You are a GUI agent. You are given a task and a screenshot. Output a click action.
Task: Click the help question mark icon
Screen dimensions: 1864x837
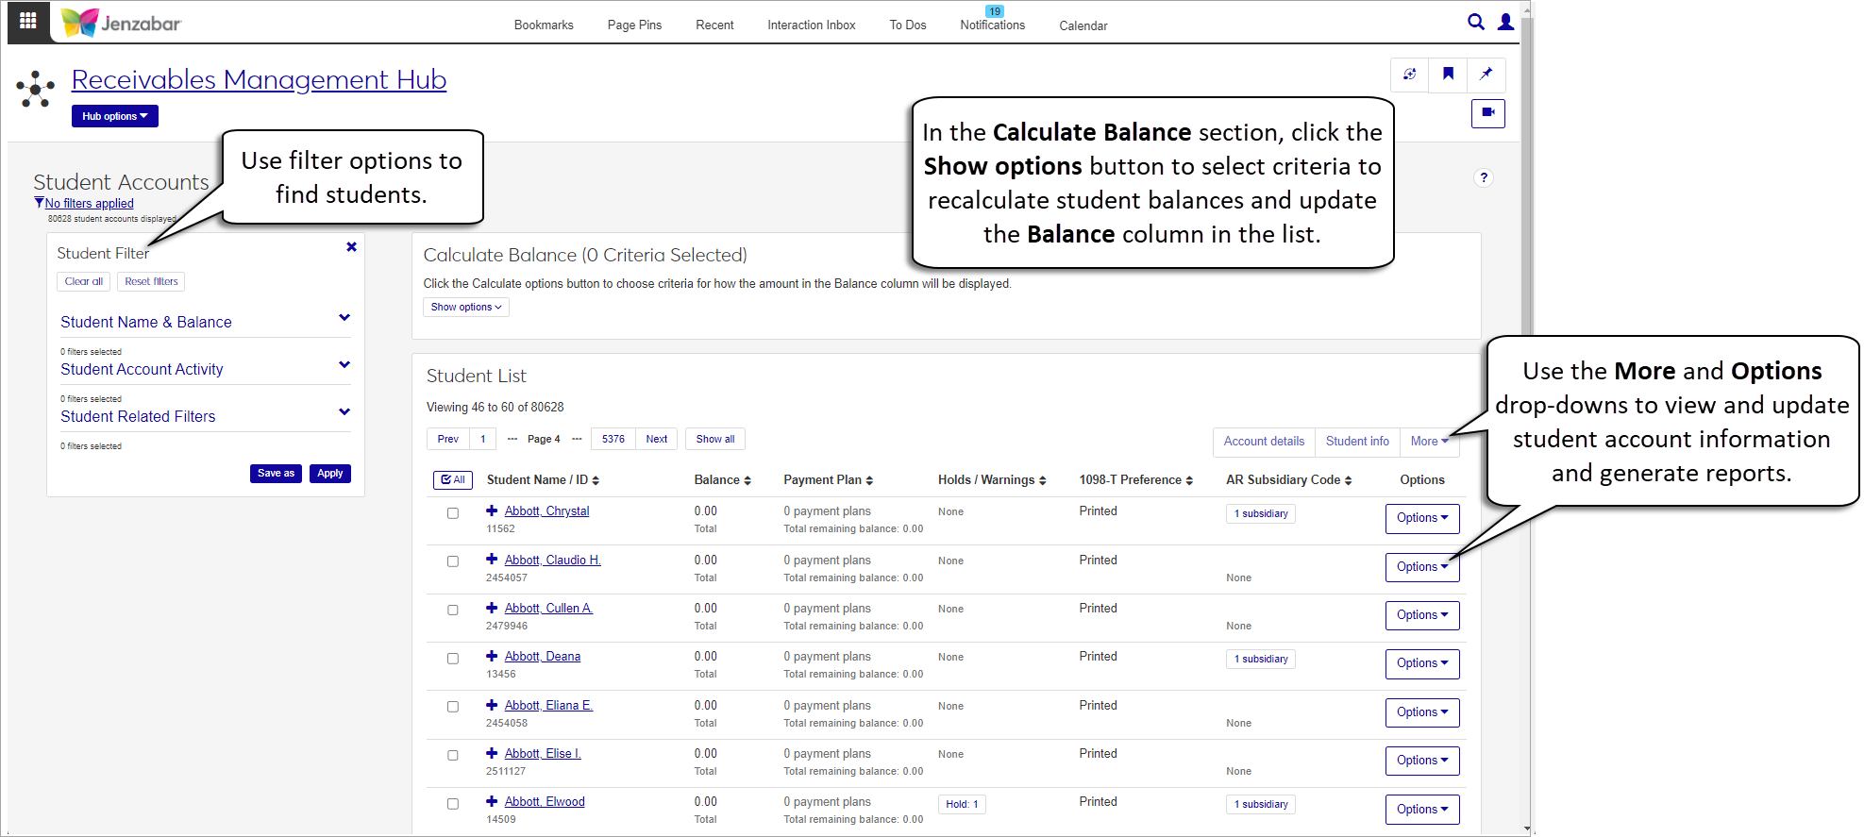[1484, 177]
